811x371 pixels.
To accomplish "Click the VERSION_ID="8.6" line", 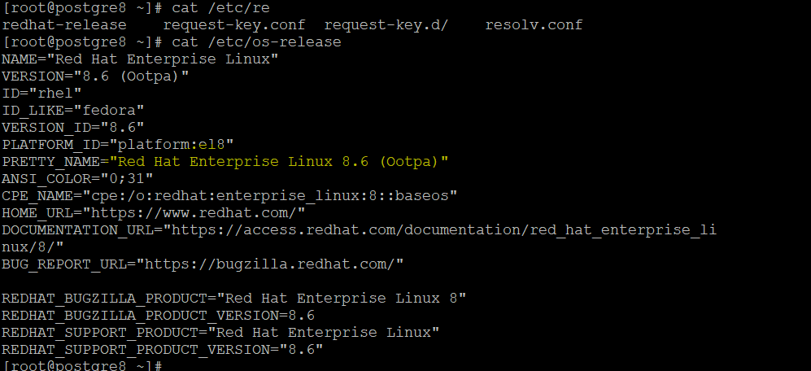I will 73,127.
